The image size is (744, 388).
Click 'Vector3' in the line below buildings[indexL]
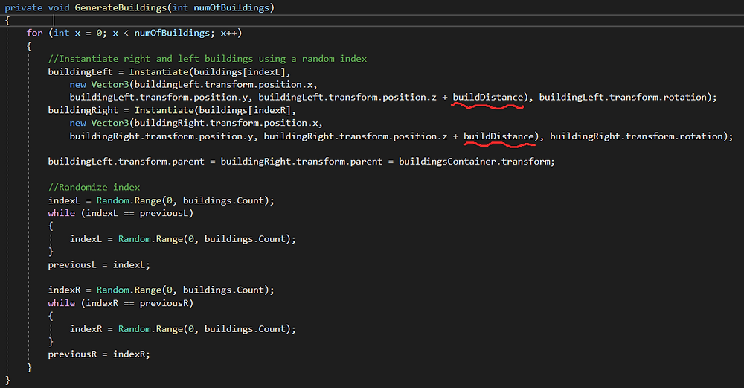(110, 85)
